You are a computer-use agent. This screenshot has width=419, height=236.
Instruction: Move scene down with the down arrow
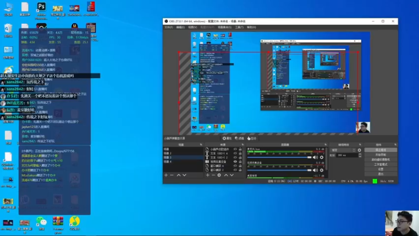click(184, 175)
